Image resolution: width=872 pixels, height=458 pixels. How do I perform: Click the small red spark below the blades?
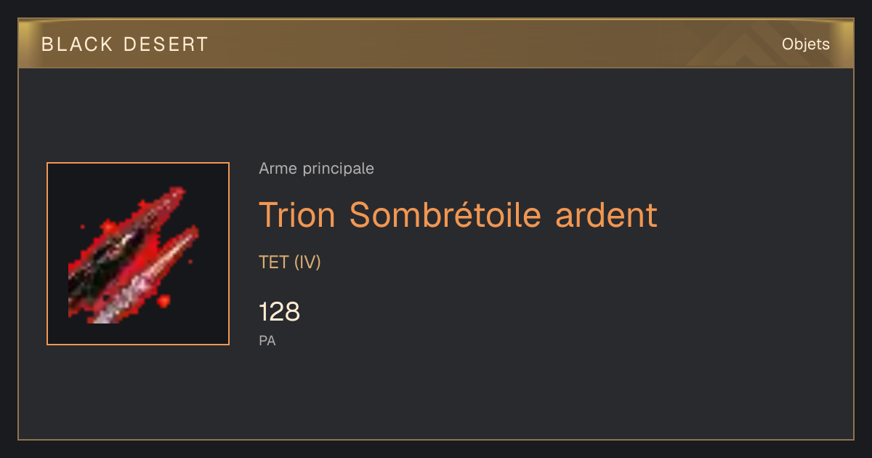[164, 300]
